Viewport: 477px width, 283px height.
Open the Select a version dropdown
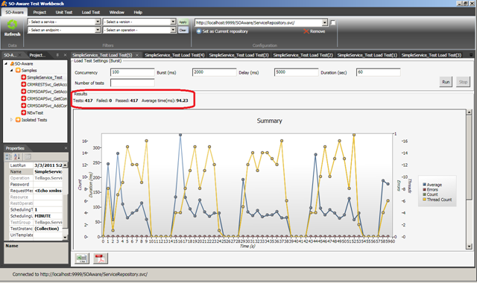click(x=173, y=22)
